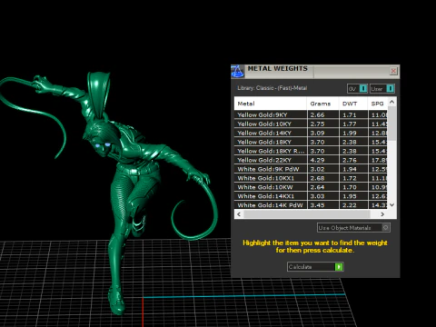Image resolution: width=436 pixels, height=327 pixels.
Task: Click the 2.76 DWT cell
Action: (353, 160)
